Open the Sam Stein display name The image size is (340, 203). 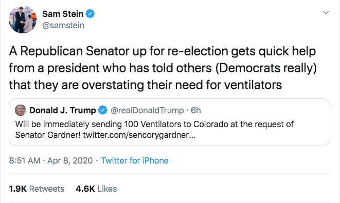(x=63, y=14)
